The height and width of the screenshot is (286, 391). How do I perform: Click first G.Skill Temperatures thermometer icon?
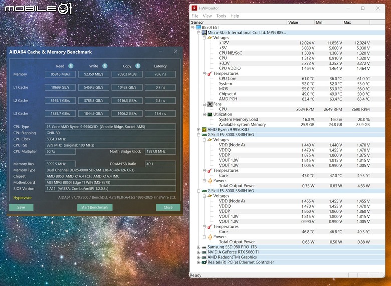click(210, 171)
